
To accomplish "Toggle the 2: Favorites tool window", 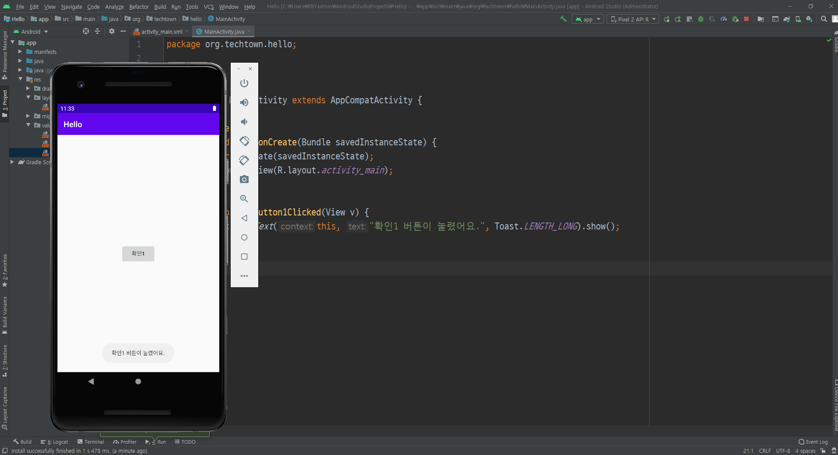I will pyautogui.click(x=5, y=271).
